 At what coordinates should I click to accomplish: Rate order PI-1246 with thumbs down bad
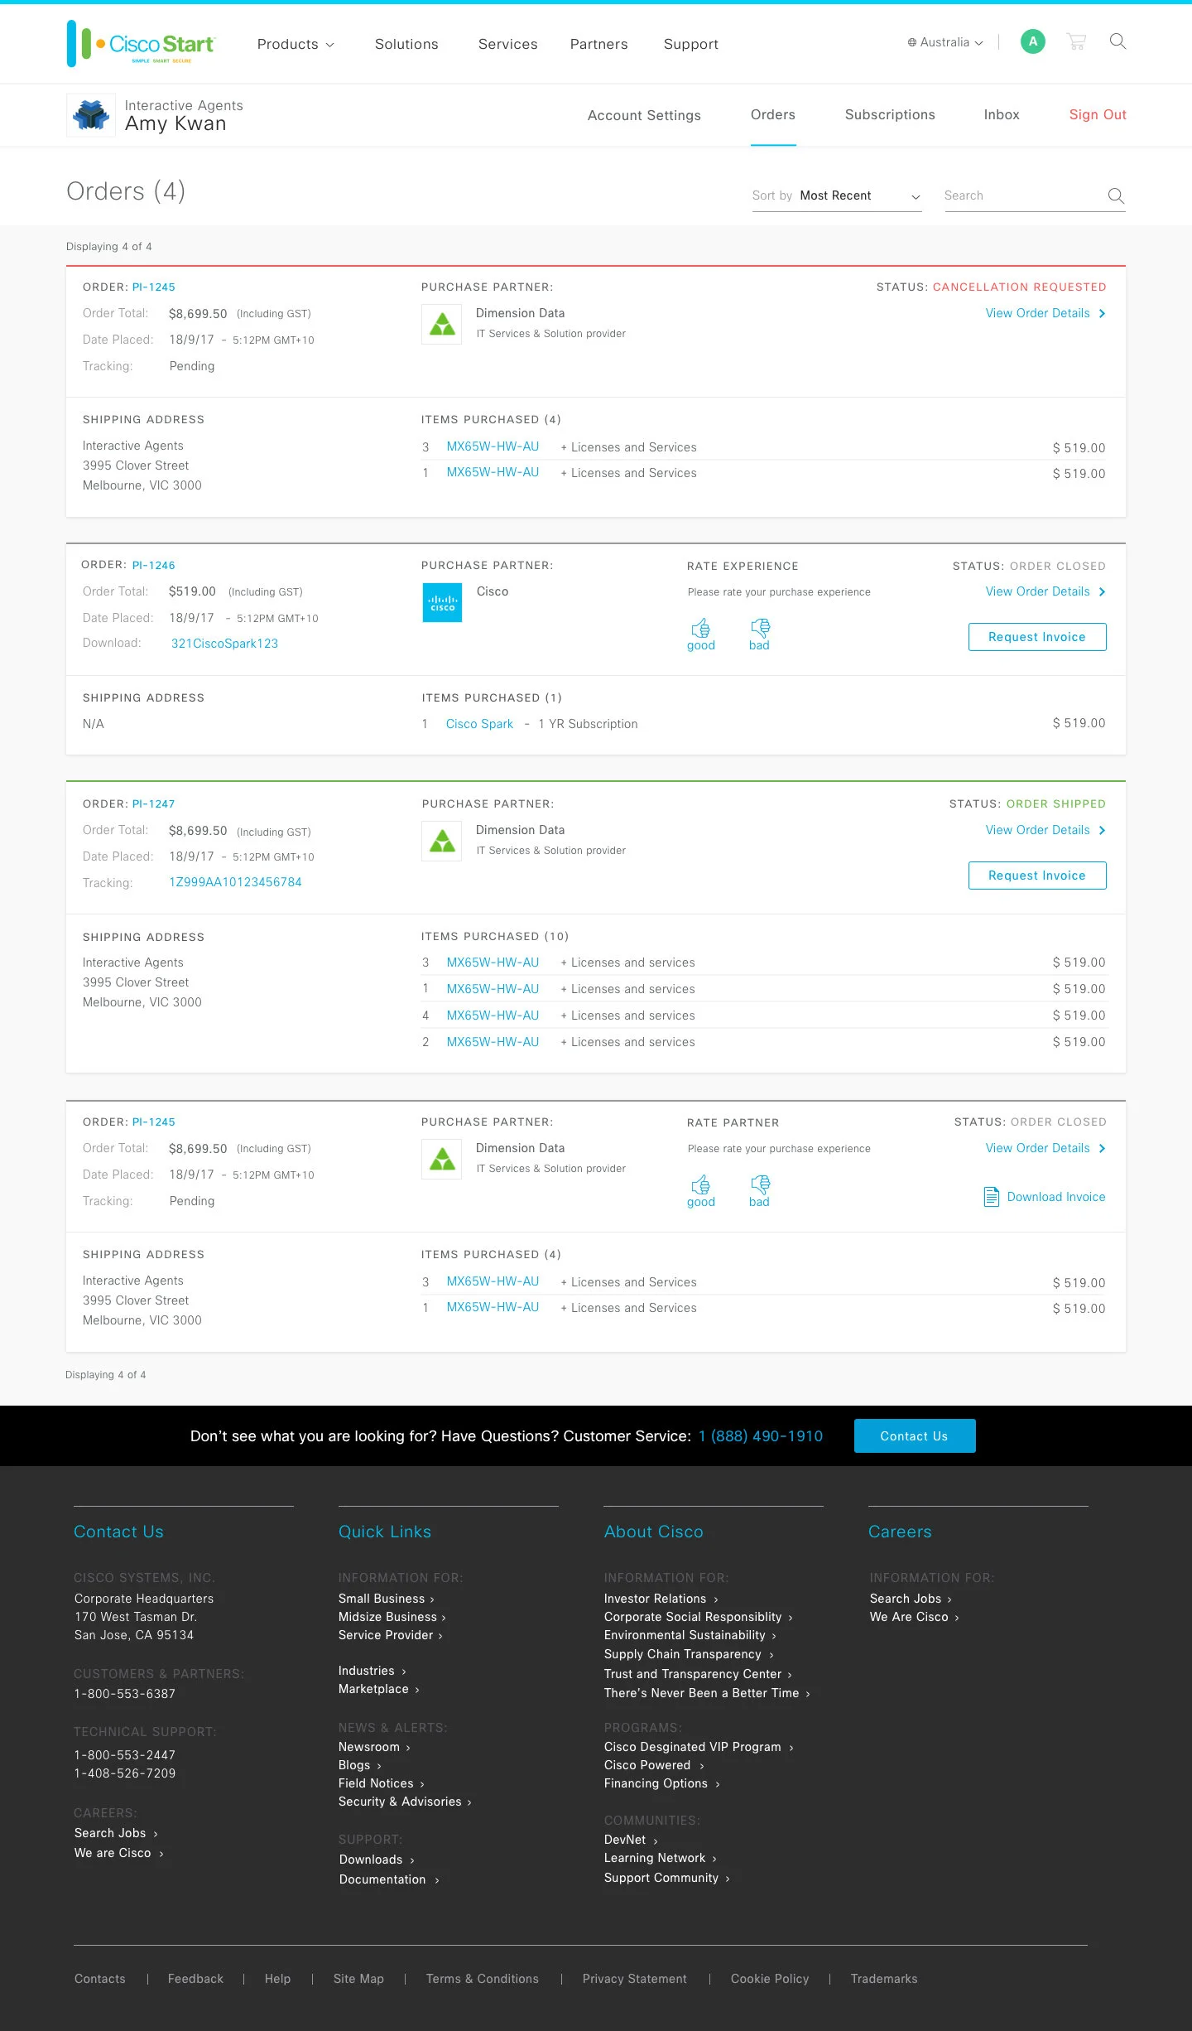point(759,634)
